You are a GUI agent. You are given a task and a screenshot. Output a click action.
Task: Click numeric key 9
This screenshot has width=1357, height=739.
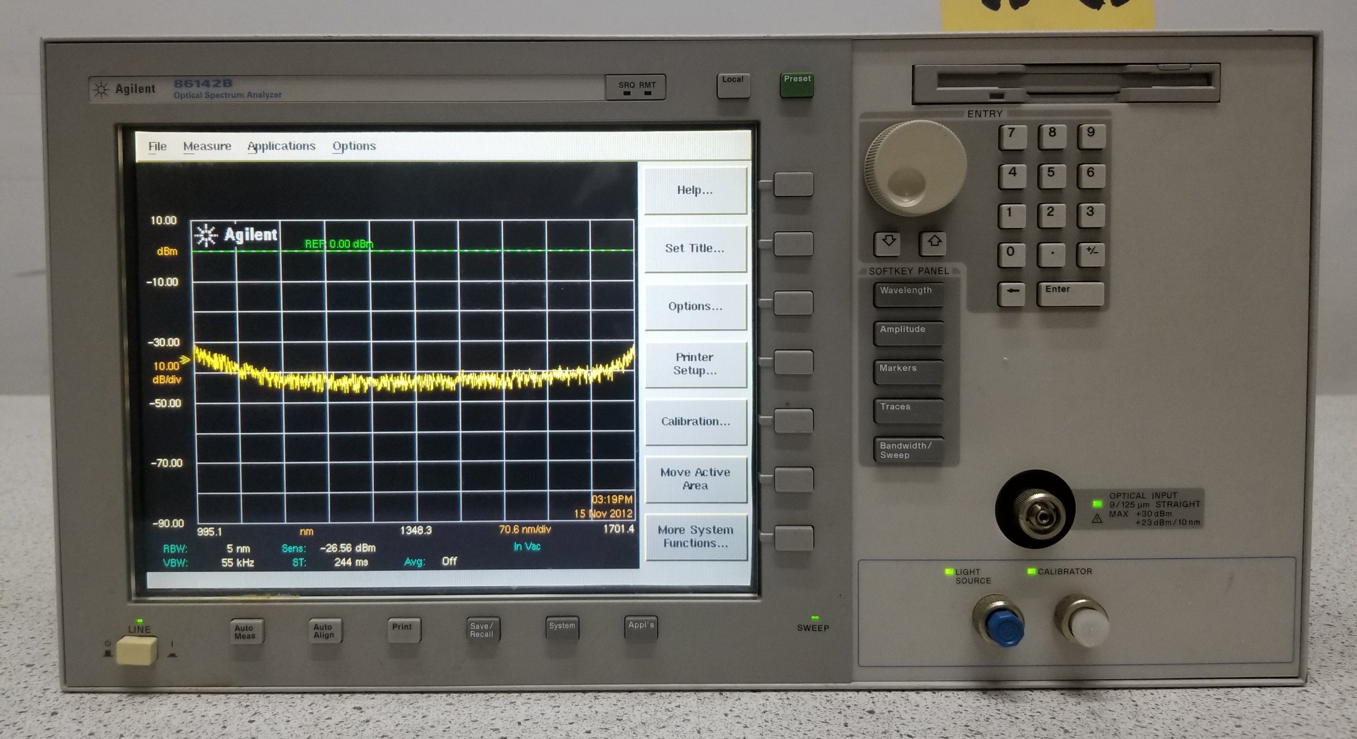click(1091, 137)
